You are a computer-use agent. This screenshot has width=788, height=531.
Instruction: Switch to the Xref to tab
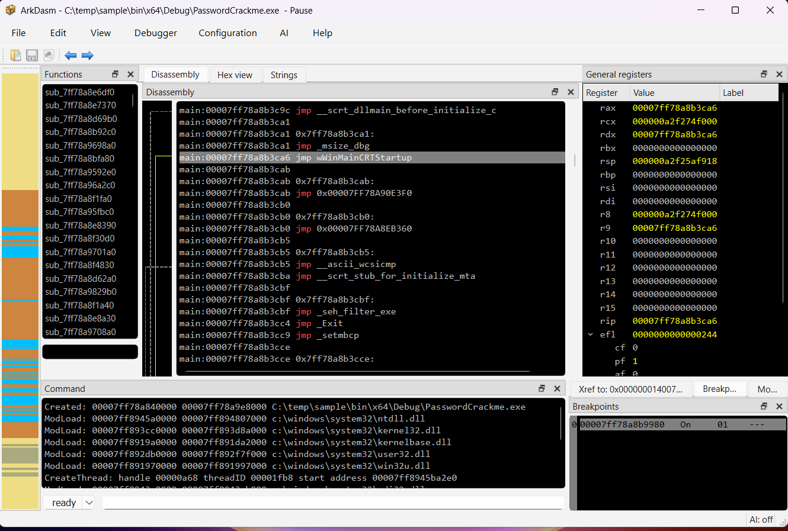pyautogui.click(x=630, y=389)
